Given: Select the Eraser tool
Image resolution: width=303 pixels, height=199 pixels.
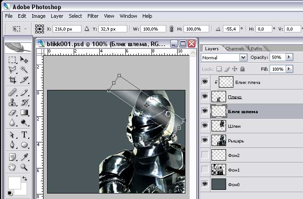Looking at the screenshot, I should click(x=12, y=112).
